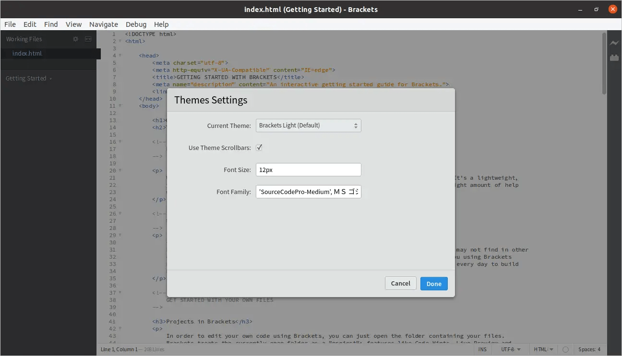
Task: Collapse the code fold arrow on line 4
Action: (120, 55)
